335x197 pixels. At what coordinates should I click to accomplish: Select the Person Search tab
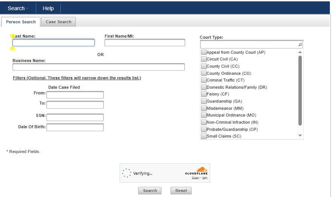point(21,22)
